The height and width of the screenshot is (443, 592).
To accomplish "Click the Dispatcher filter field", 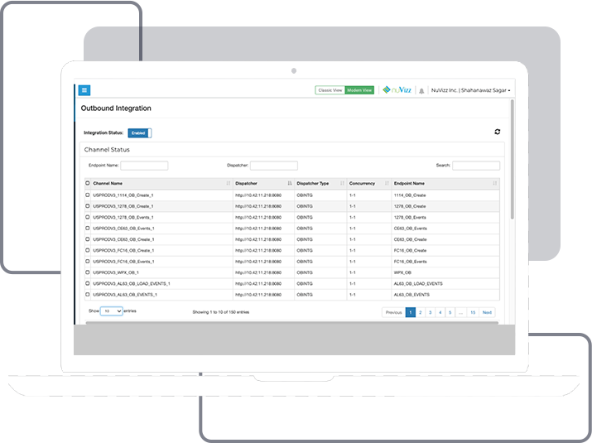I will pos(274,166).
